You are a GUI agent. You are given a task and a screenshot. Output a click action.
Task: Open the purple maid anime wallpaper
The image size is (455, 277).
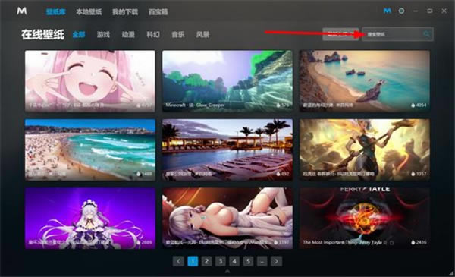pos(90,218)
